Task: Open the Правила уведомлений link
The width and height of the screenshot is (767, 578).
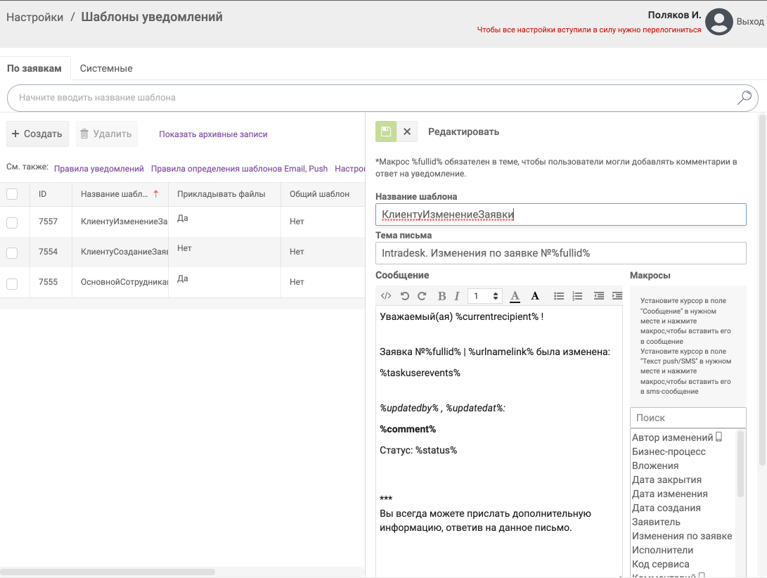Action: [99, 168]
